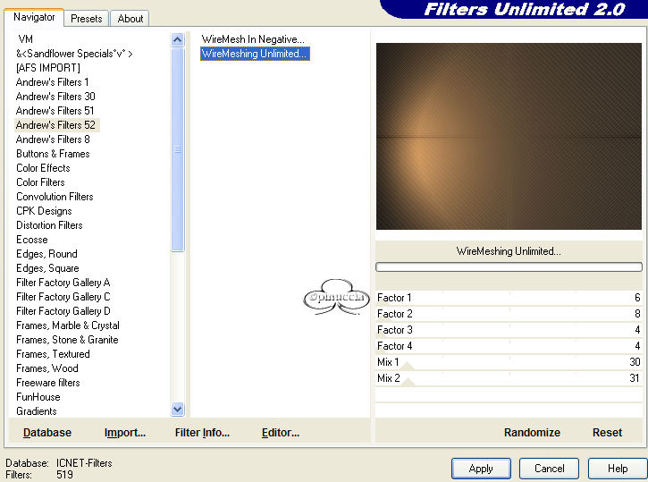Select Andrew's Filters 52
Image resolution: width=648 pixels, height=482 pixels.
[x=55, y=125]
